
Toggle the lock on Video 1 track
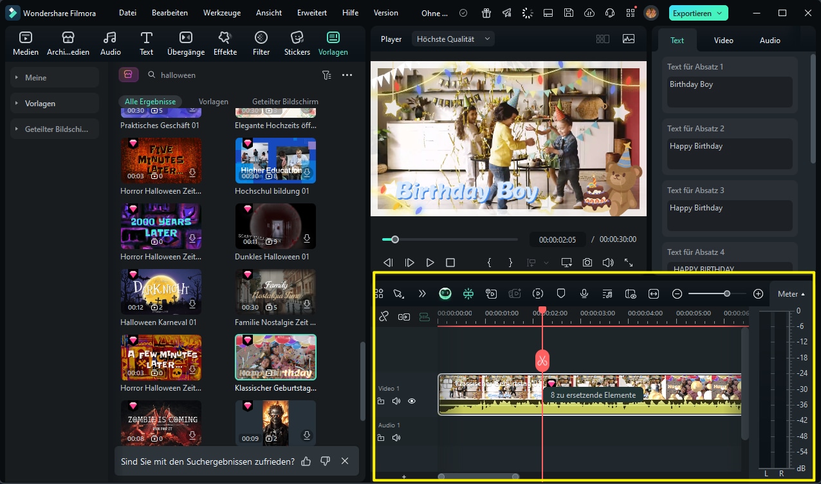point(381,401)
